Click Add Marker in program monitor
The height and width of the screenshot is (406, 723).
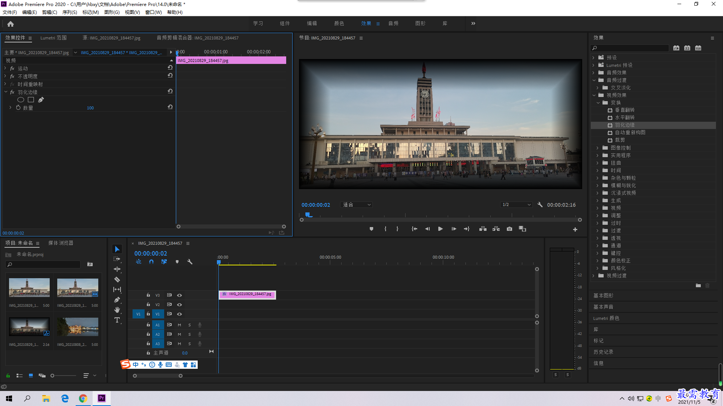click(371, 229)
